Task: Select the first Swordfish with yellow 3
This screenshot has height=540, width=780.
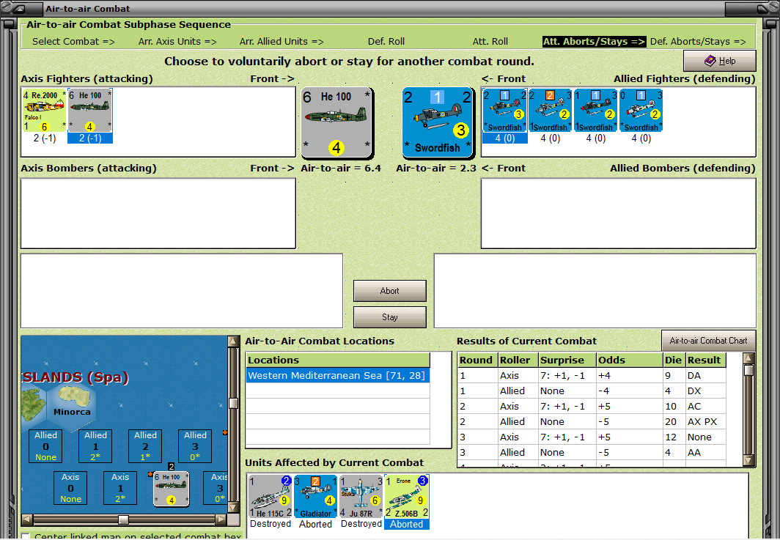Action: [504, 111]
